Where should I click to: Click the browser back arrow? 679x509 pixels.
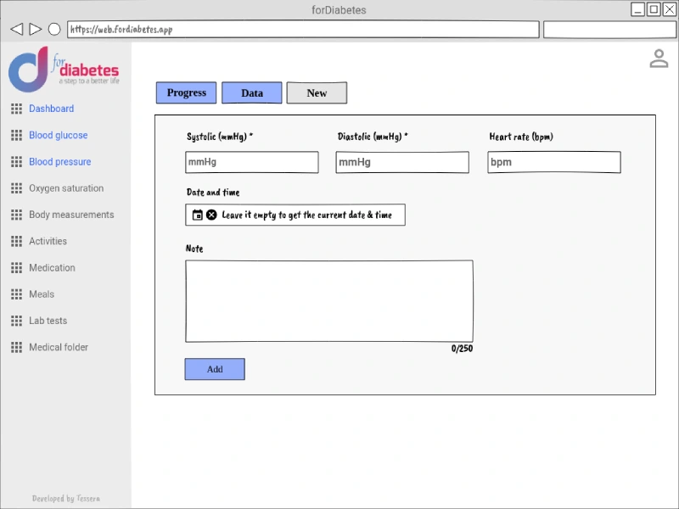pyautogui.click(x=16, y=29)
